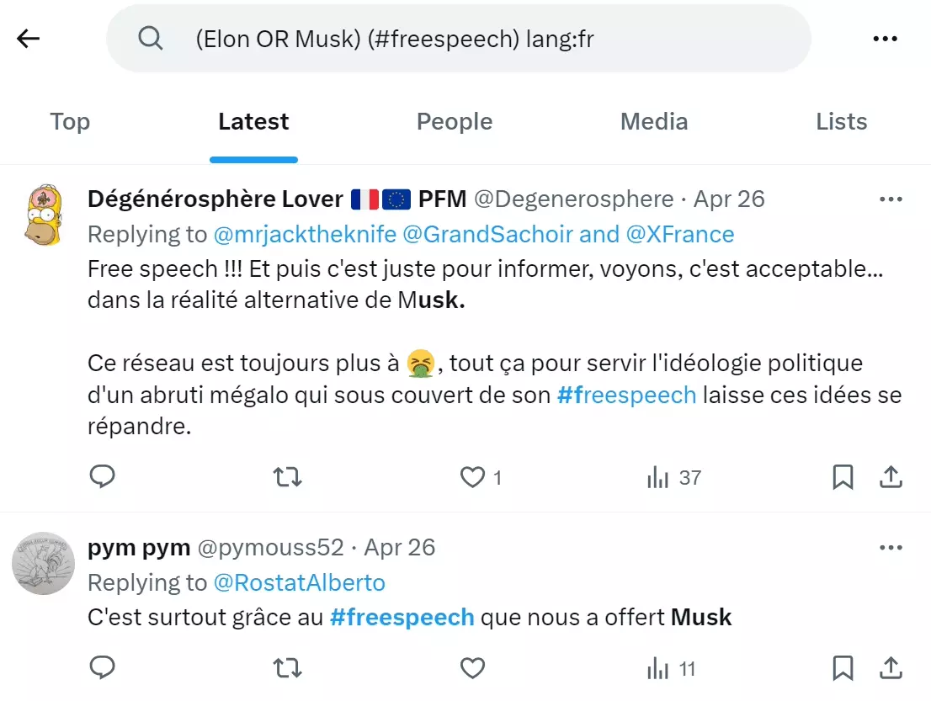Open the menu on pym pym's tweet
The image size is (931, 701).
pos(890,547)
